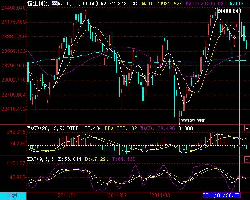Click the MA30:23495.581 value
This screenshot has height=200, width=250.
pos(206,3)
